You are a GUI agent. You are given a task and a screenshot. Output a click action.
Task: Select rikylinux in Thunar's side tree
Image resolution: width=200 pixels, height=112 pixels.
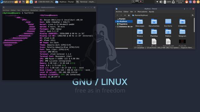coord(123,21)
